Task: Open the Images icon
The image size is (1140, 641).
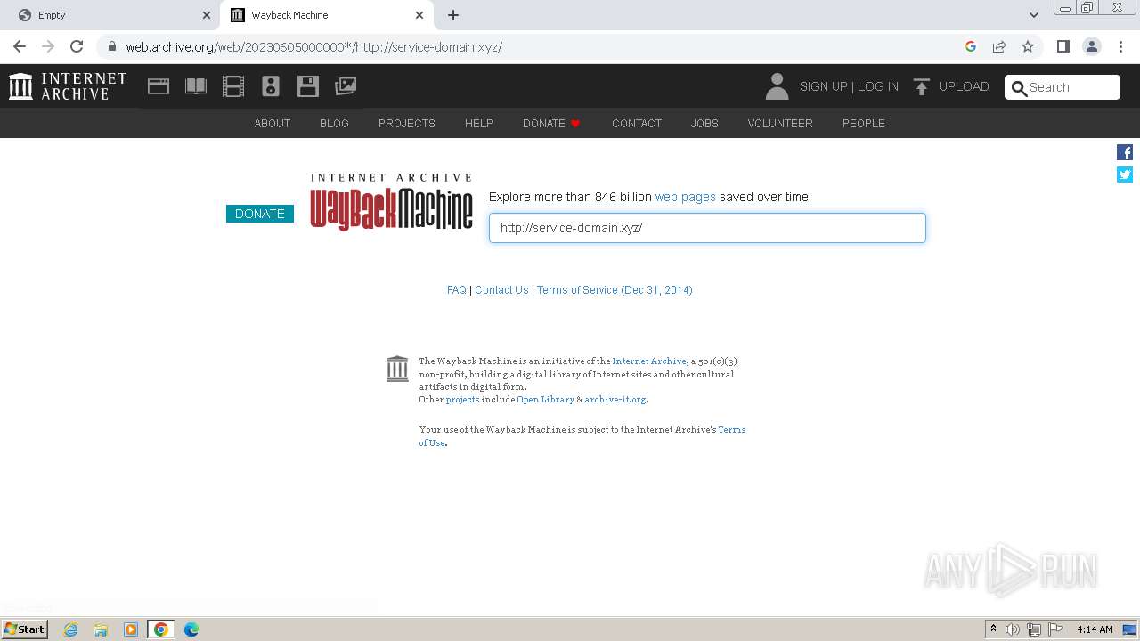Action: pyautogui.click(x=346, y=86)
